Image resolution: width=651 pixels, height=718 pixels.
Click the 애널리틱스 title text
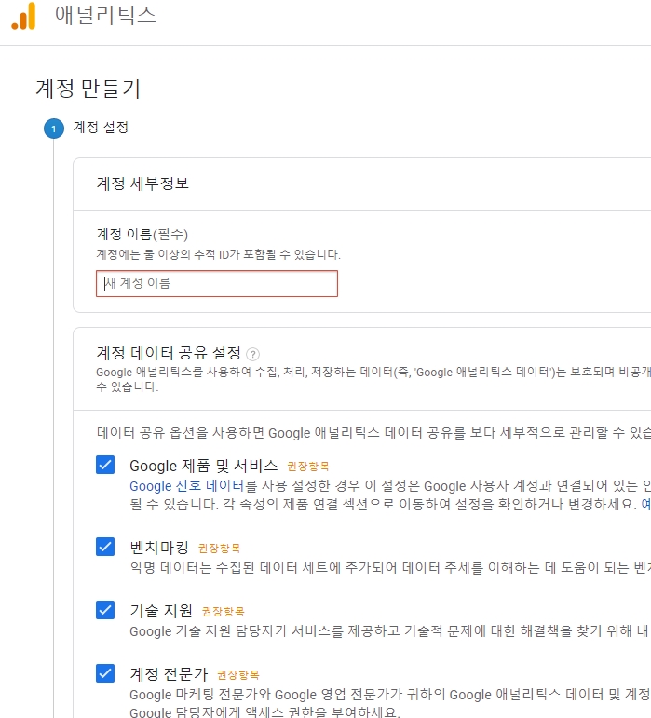point(106,15)
